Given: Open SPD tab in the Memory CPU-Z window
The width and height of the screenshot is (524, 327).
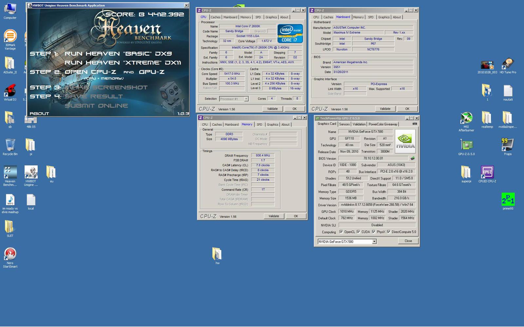Looking at the screenshot, I should pyautogui.click(x=259, y=125).
